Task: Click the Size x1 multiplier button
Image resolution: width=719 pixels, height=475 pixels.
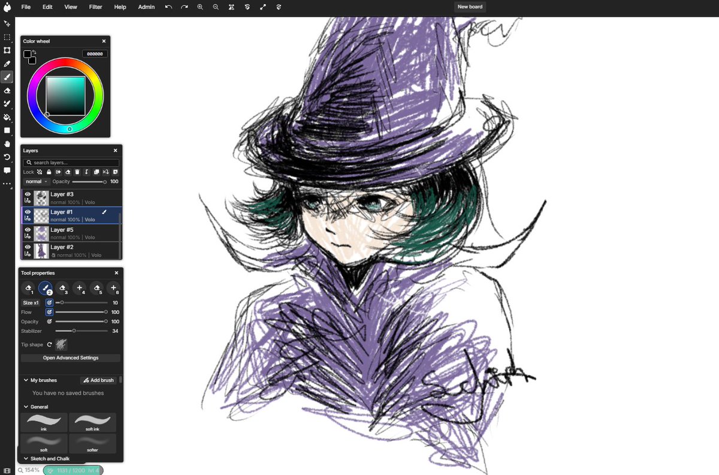Action: (x=32, y=302)
